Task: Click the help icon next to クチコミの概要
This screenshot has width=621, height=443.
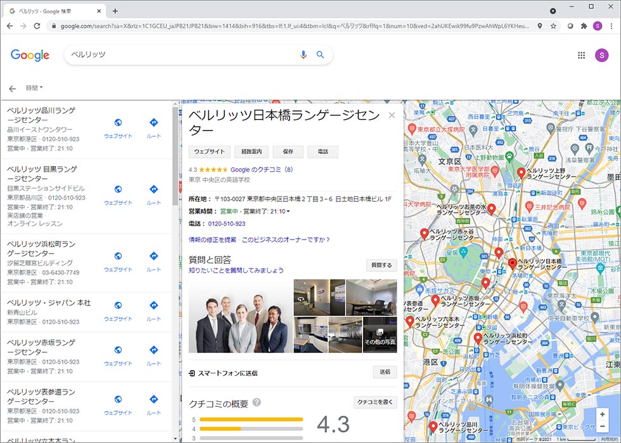Action: [x=257, y=402]
